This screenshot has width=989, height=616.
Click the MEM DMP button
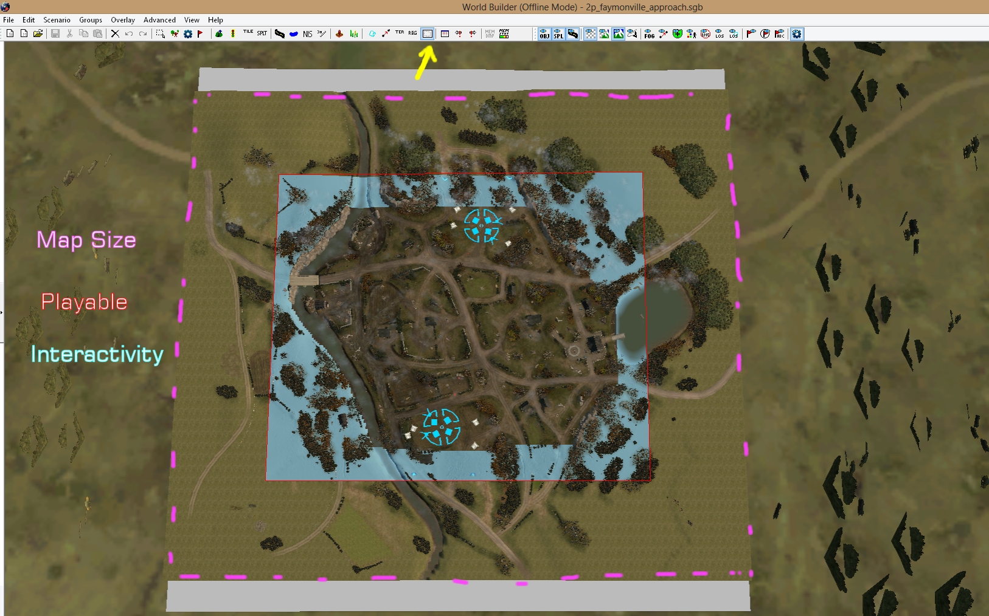pyautogui.click(x=490, y=33)
